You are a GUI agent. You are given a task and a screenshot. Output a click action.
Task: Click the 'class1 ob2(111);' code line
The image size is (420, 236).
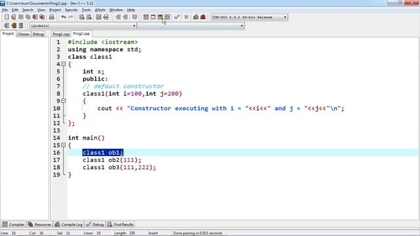pyautogui.click(x=112, y=160)
